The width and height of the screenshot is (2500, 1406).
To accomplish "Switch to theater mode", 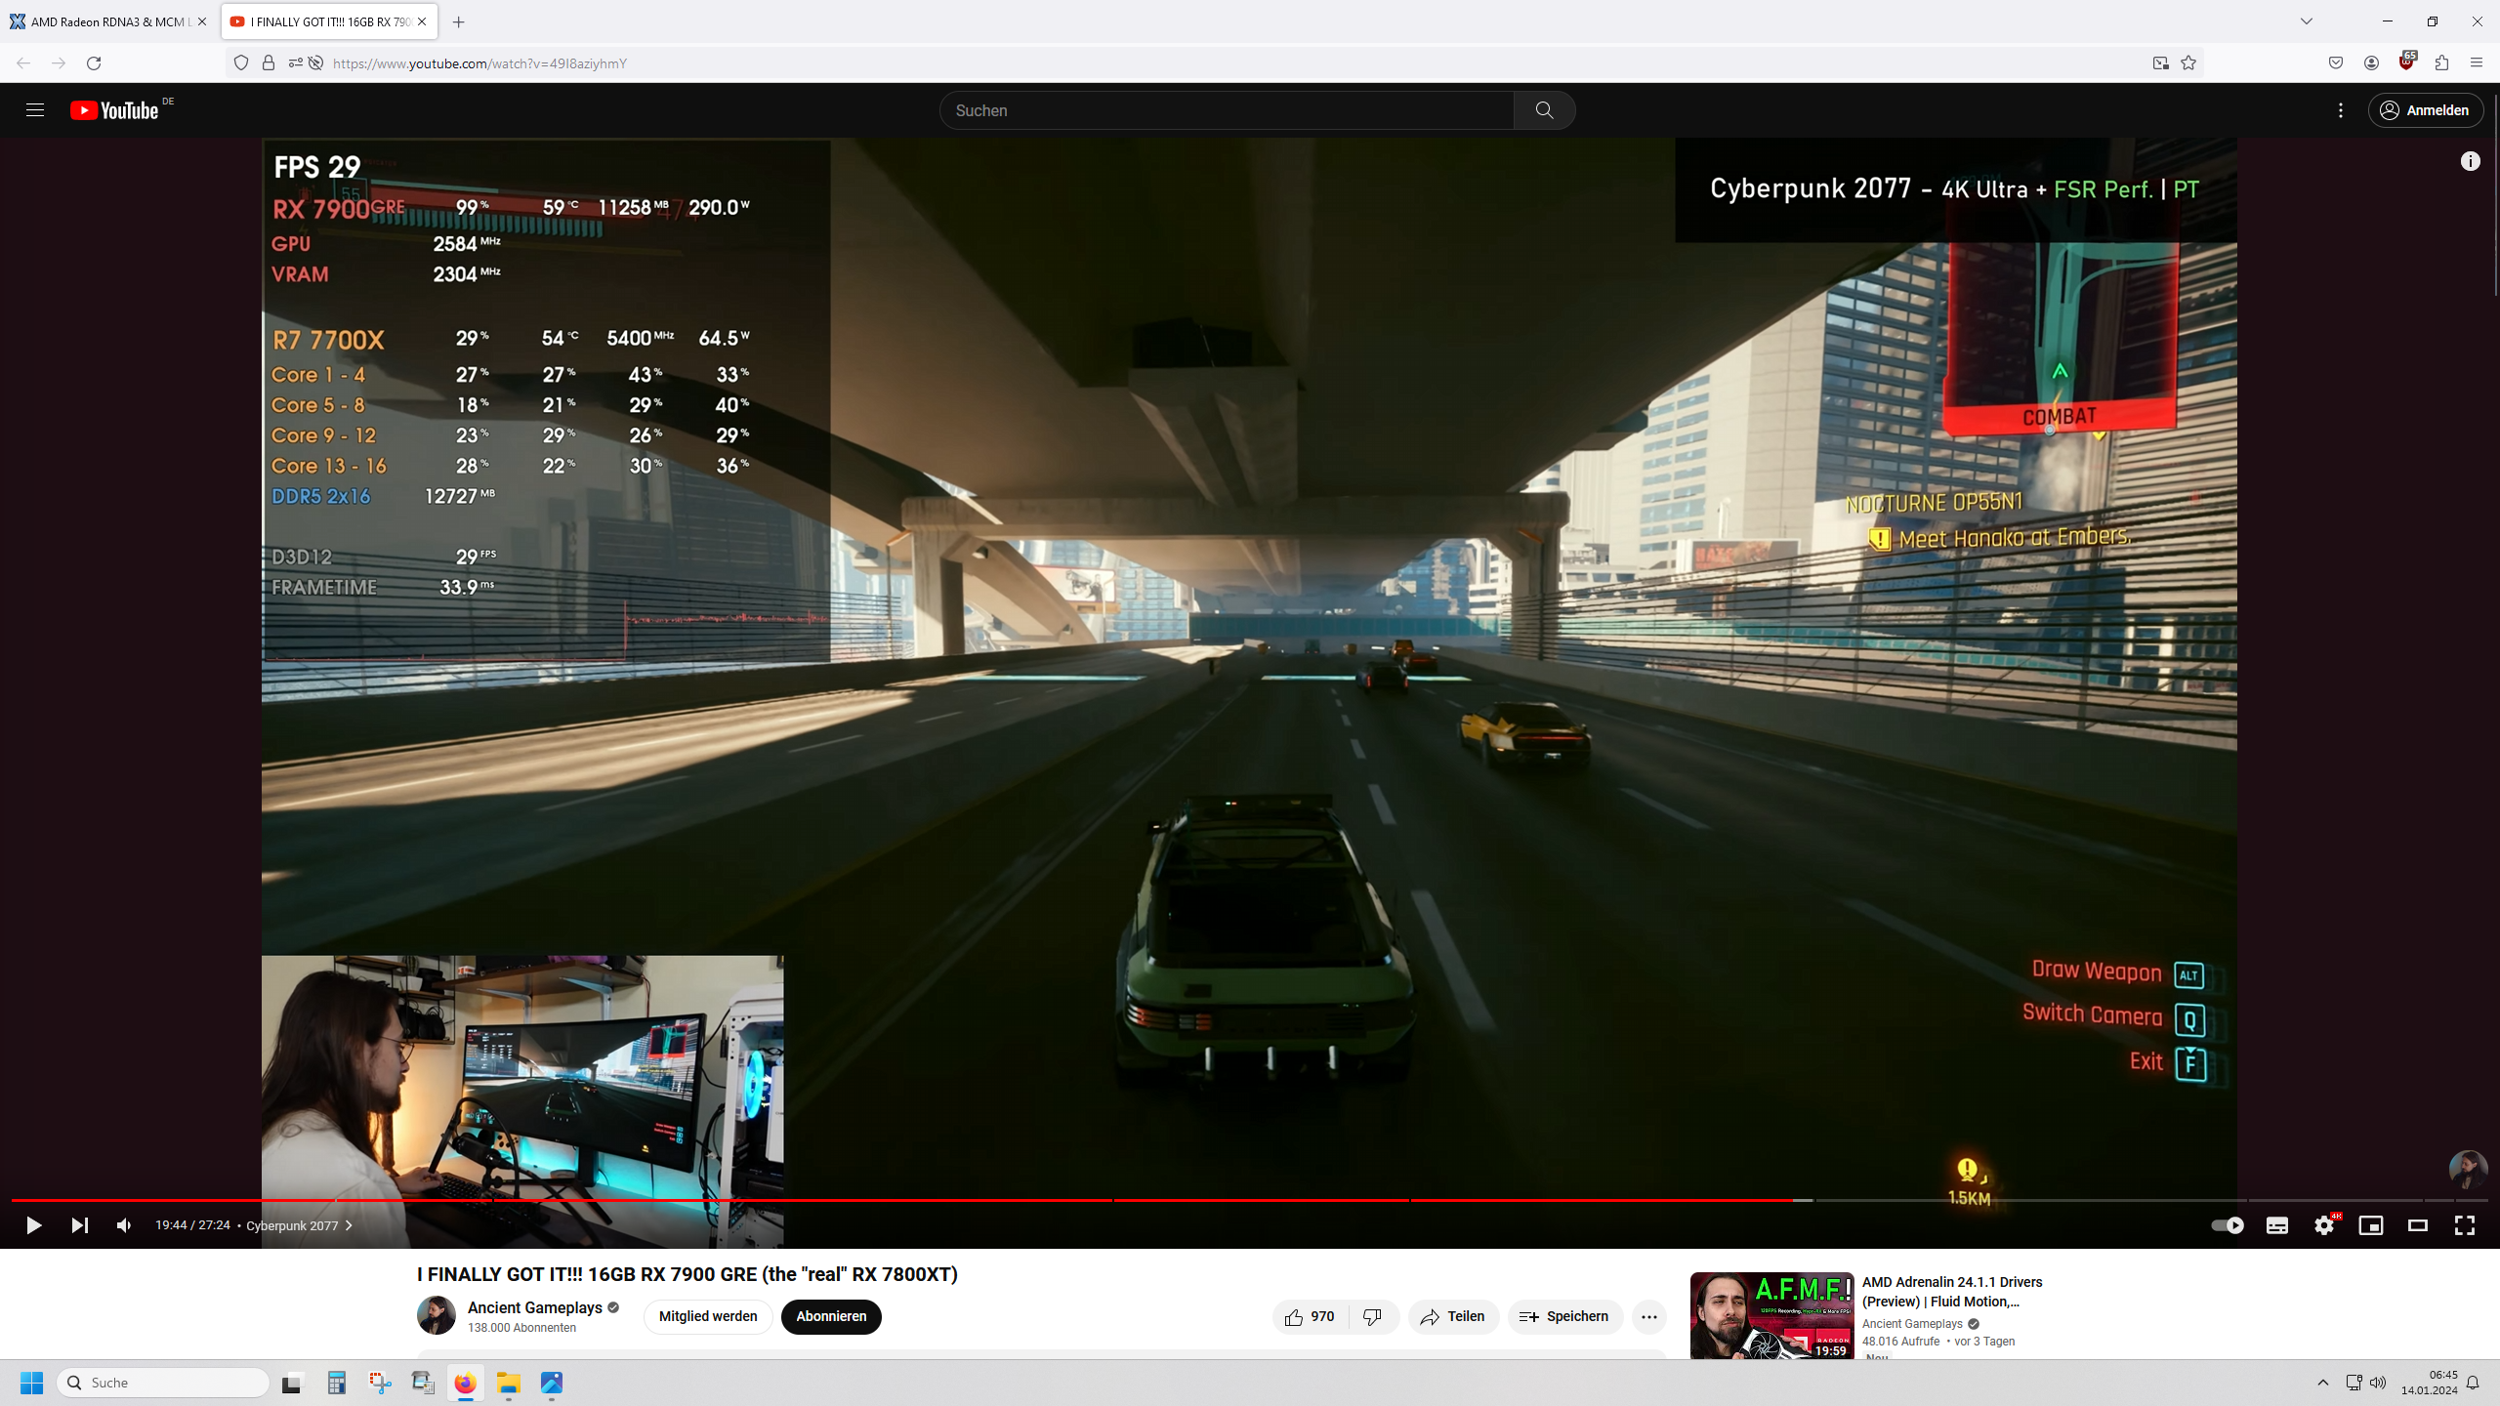I will 2417,1225.
